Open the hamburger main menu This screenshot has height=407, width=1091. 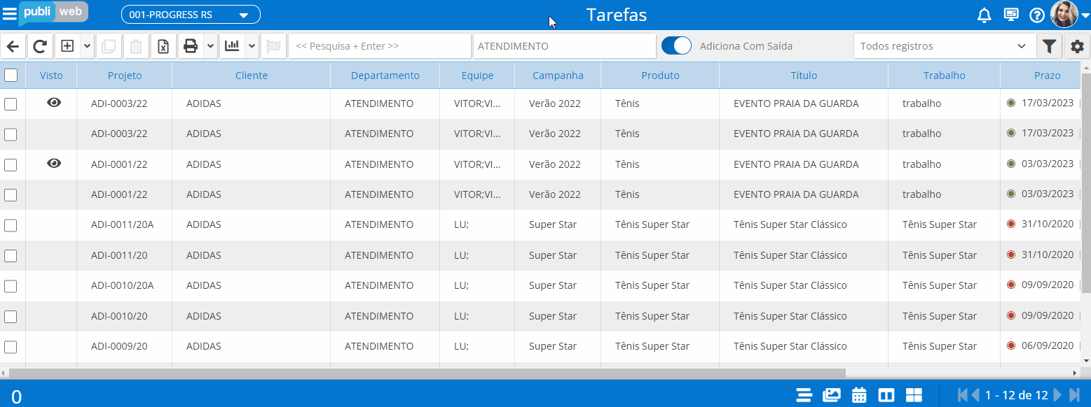(10, 14)
